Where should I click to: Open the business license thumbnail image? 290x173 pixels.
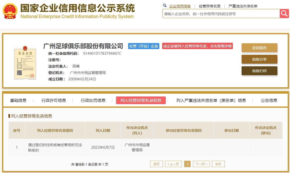point(25,63)
